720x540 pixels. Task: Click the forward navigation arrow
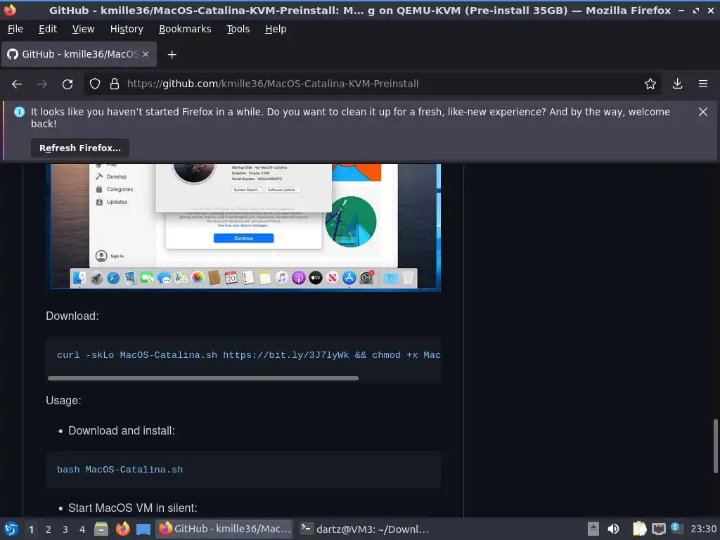click(41, 84)
